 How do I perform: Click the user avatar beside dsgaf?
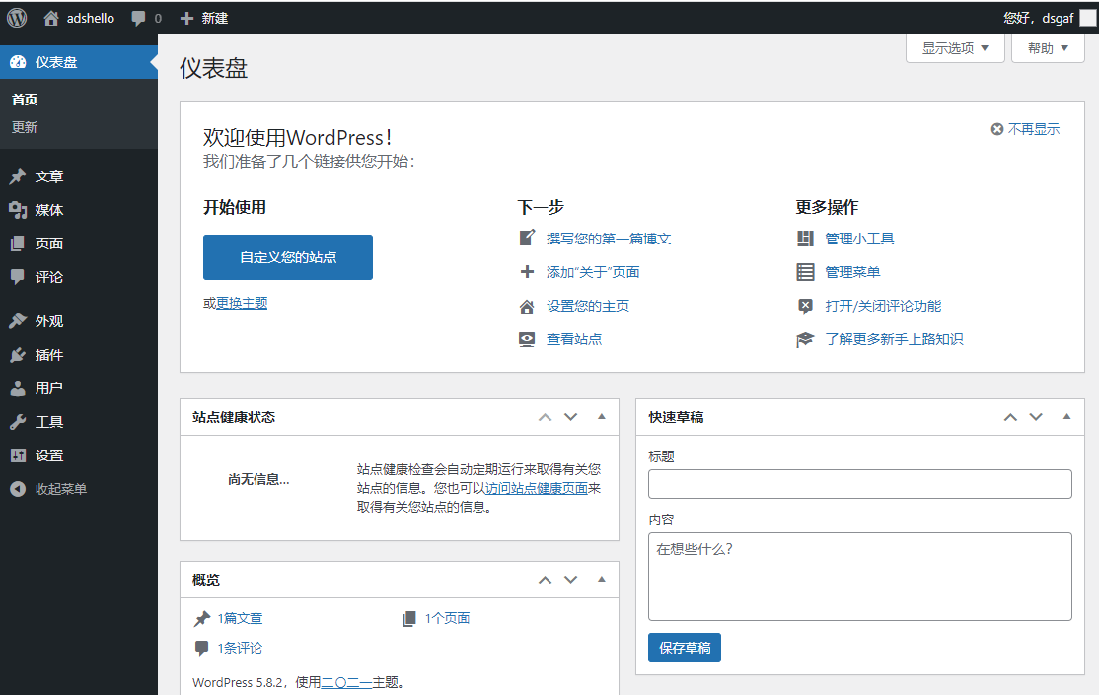[x=1088, y=18]
